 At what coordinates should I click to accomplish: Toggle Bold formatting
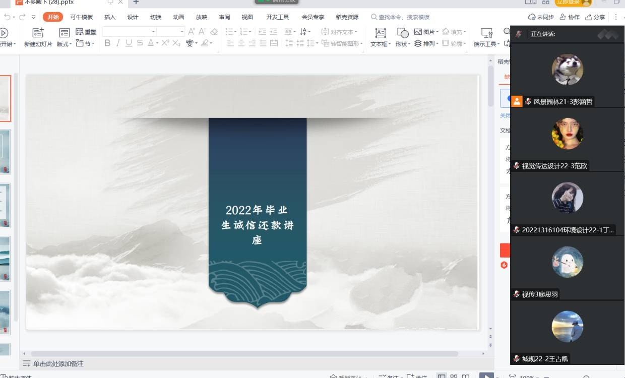pos(107,43)
